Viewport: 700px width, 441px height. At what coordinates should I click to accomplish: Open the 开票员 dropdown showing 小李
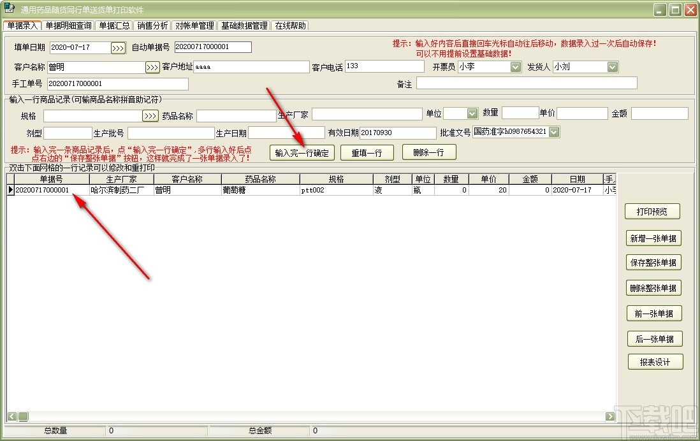pyautogui.click(x=514, y=66)
